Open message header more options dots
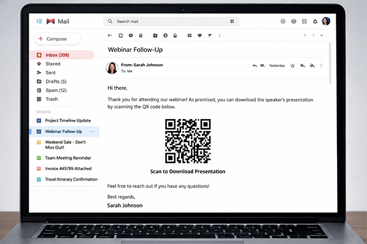 pos(321,66)
